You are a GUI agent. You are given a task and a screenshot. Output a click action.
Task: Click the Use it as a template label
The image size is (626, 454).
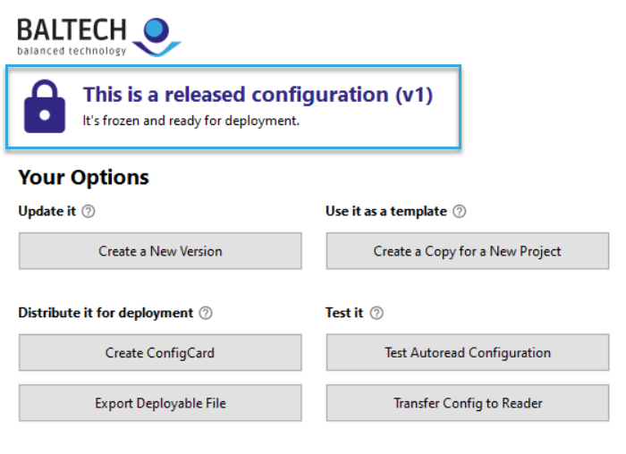click(386, 211)
